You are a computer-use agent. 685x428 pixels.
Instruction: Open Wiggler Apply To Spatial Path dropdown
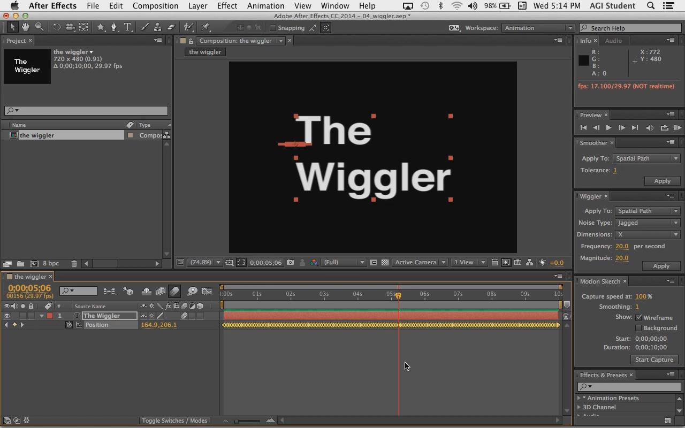click(646, 211)
